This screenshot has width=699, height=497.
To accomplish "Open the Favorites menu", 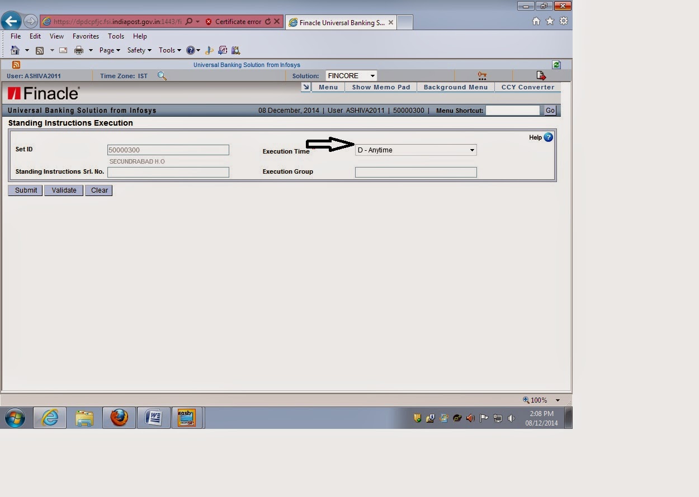I will click(x=86, y=36).
